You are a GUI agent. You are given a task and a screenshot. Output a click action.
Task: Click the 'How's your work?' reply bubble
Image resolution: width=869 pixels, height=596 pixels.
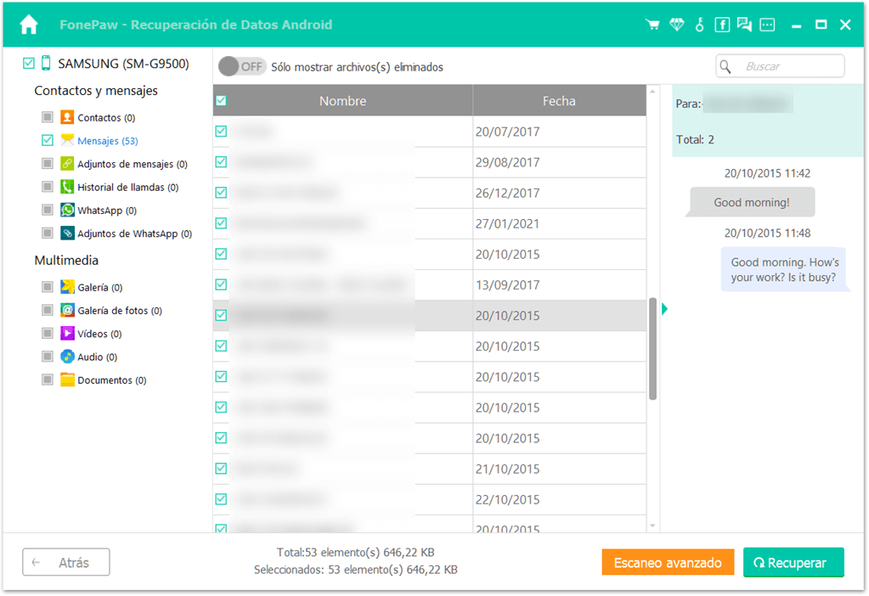pyautogui.click(x=784, y=270)
